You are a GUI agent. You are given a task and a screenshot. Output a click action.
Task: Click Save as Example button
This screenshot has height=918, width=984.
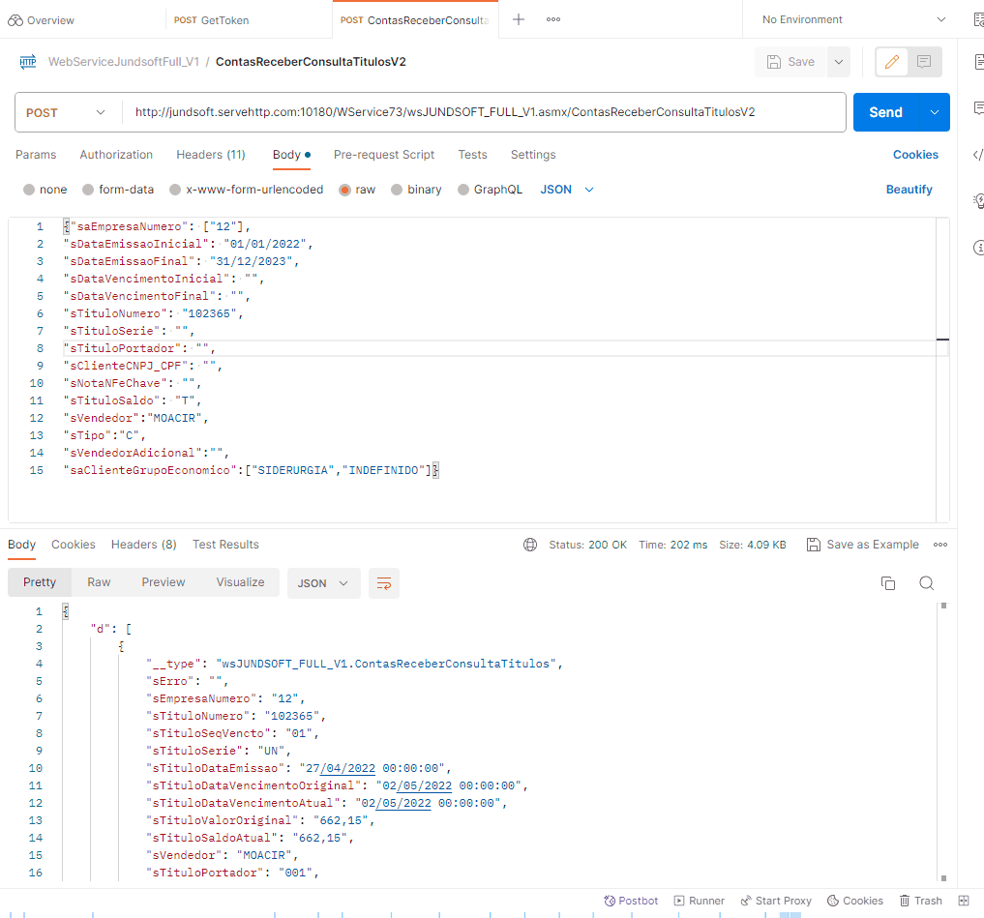[x=862, y=545]
